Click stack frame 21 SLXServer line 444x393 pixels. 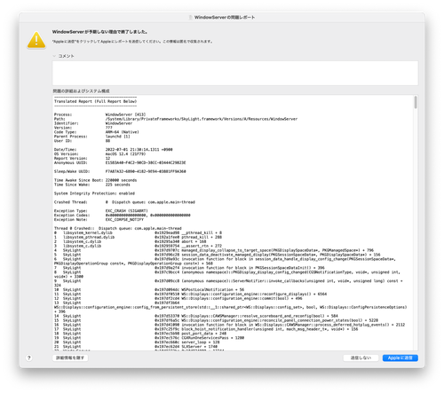pos(136,347)
